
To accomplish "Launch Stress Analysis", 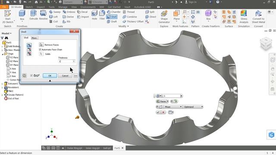I will click(x=244, y=17).
